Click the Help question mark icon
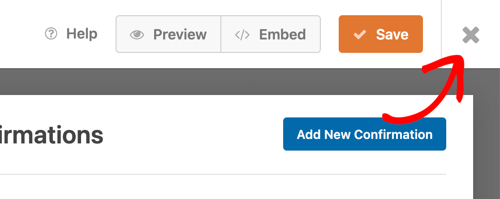500x199 pixels. click(x=51, y=34)
